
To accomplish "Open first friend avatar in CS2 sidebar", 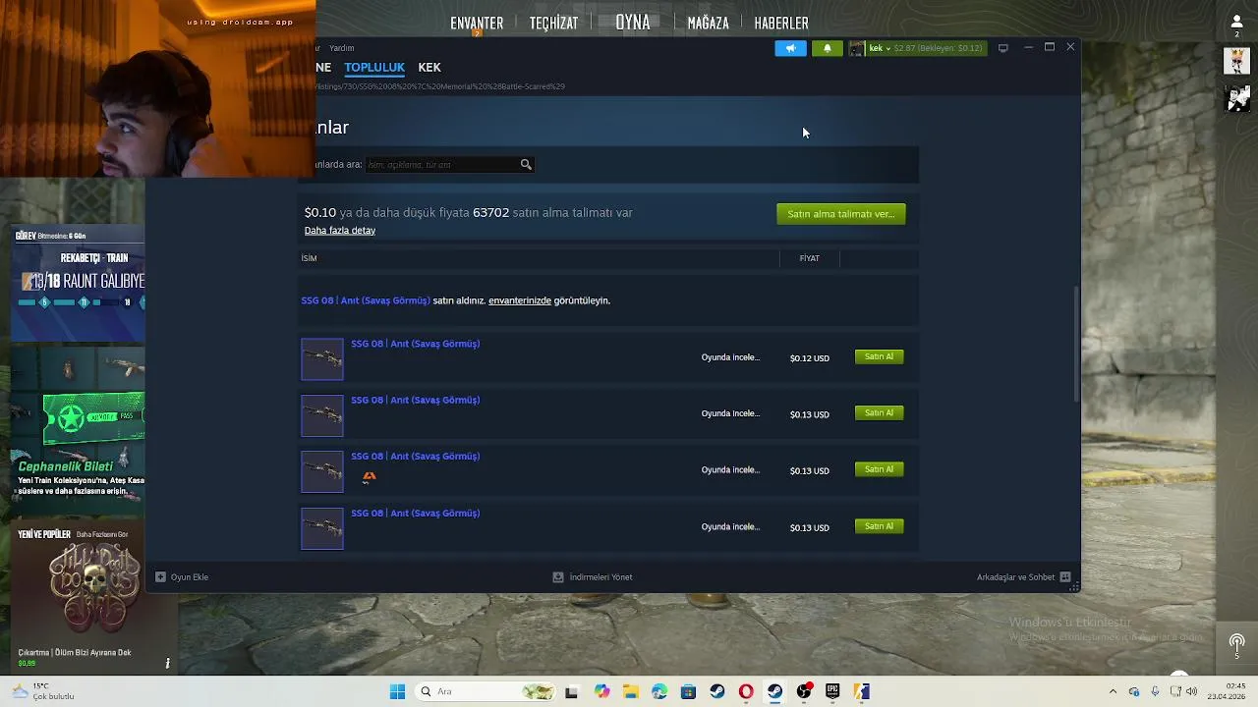I will (x=1237, y=61).
